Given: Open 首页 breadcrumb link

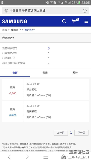Looking at the screenshot, I should [5, 30].
